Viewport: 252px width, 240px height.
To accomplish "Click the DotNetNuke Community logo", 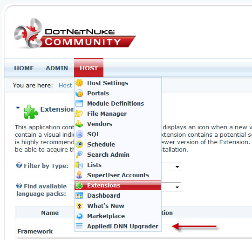I will (75, 33).
